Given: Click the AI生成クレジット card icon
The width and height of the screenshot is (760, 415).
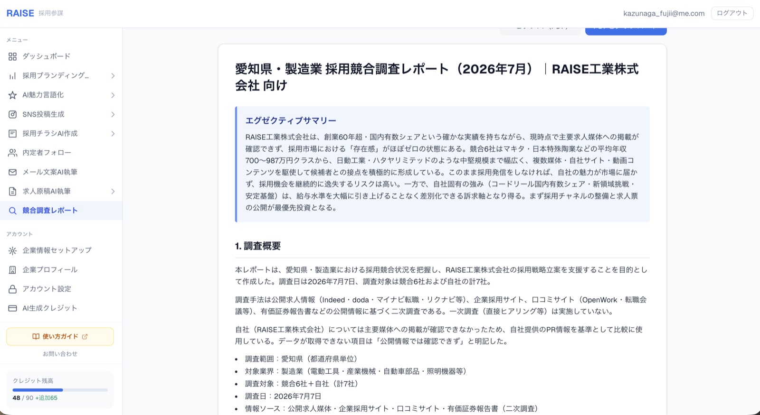Looking at the screenshot, I should click(x=13, y=308).
